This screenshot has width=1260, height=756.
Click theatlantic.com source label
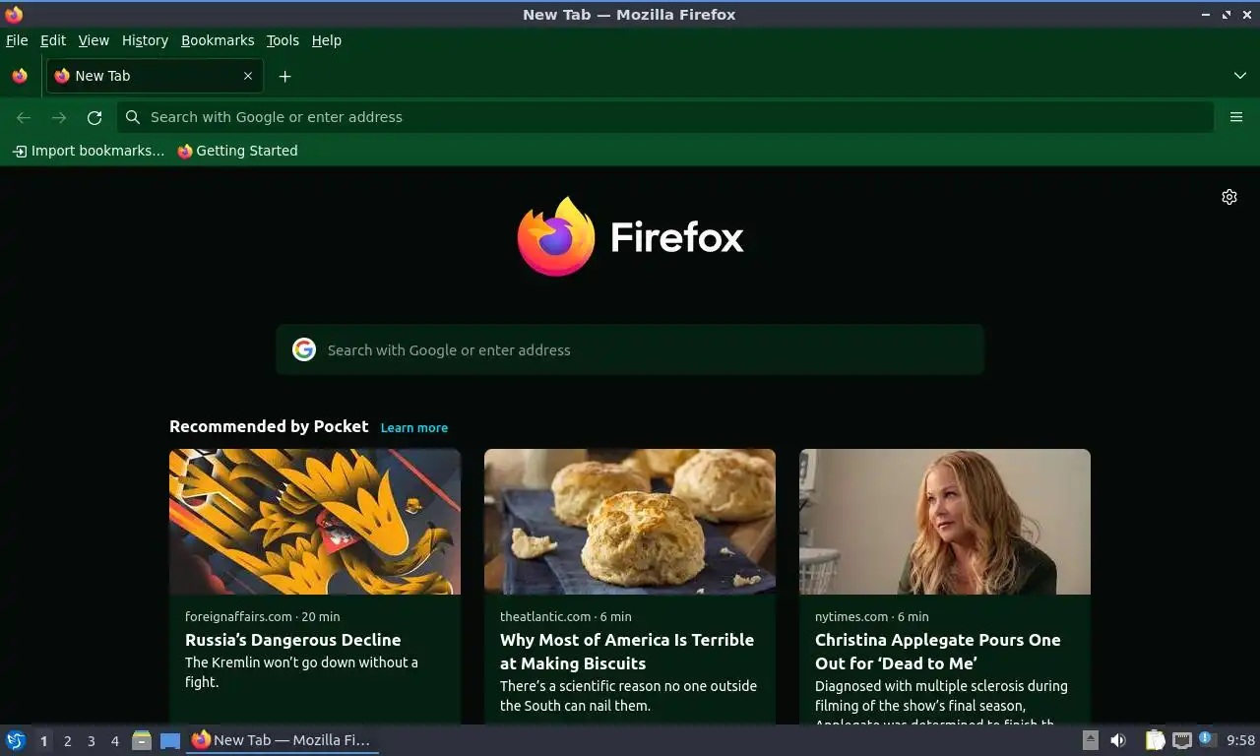pyautogui.click(x=545, y=616)
